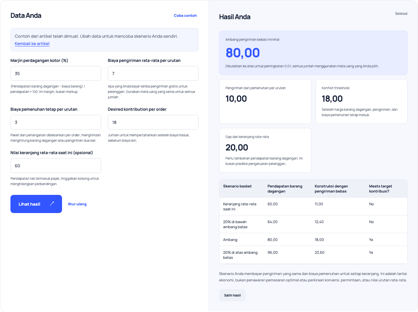This screenshot has height=312, width=418.
Task: Click the "Coba contoh" link
Action: click(x=185, y=15)
